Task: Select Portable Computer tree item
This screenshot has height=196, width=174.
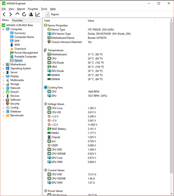Action: point(26,57)
